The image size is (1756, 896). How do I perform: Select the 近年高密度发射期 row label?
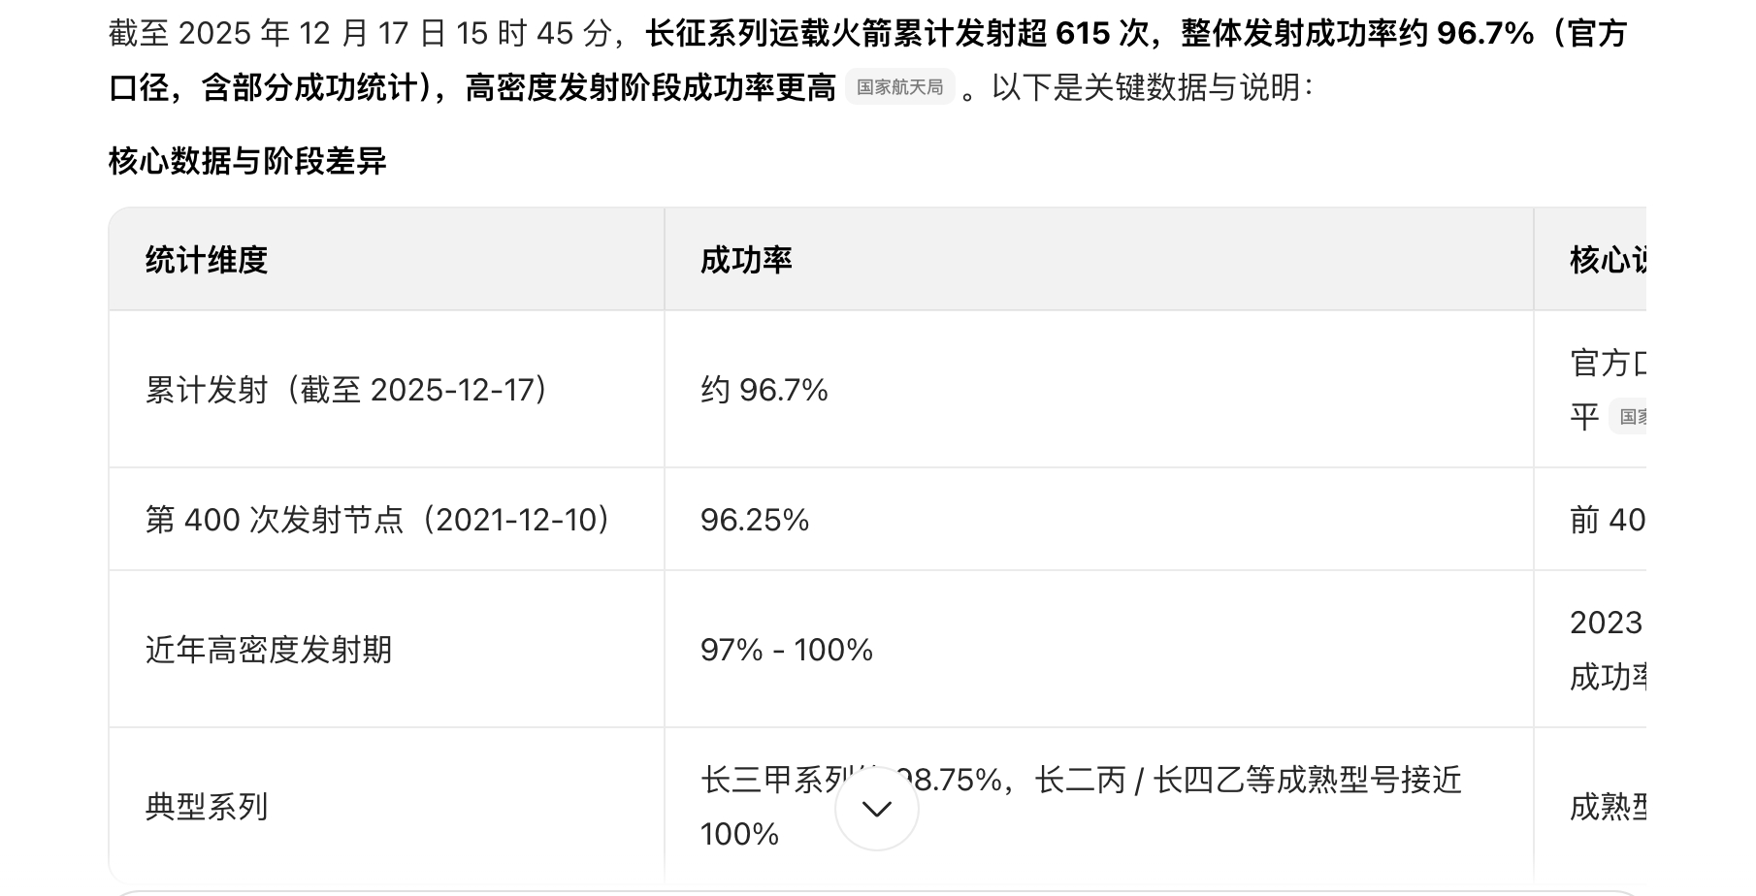tap(269, 650)
